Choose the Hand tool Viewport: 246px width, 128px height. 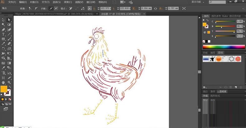pyautogui.click(x=3, y=82)
